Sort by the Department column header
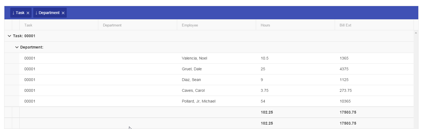Image resolution: width=423 pixels, height=129 pixels. [x=112, y=25]
